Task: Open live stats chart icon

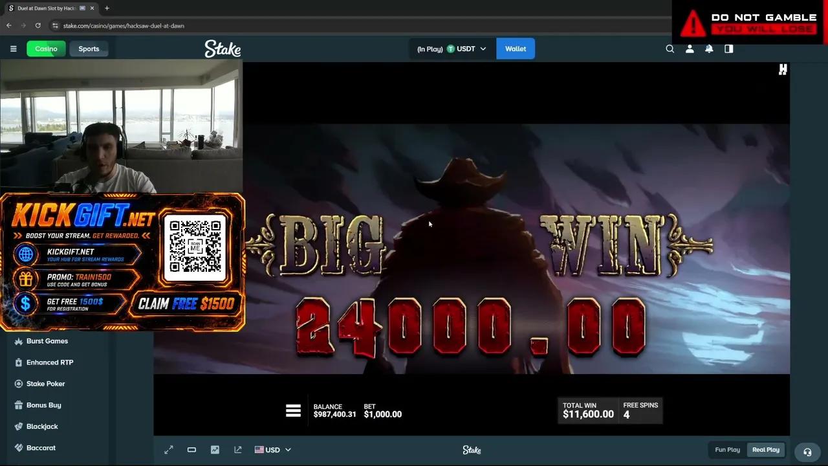Action: [215, 450]
